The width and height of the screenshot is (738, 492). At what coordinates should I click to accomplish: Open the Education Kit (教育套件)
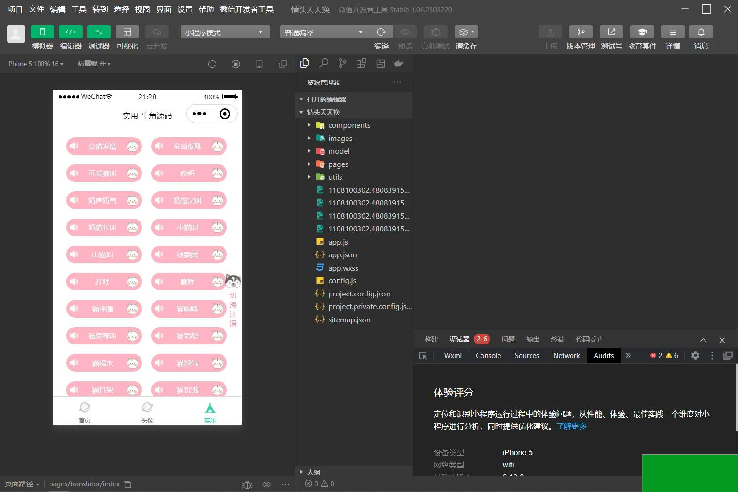pos(642,32)
